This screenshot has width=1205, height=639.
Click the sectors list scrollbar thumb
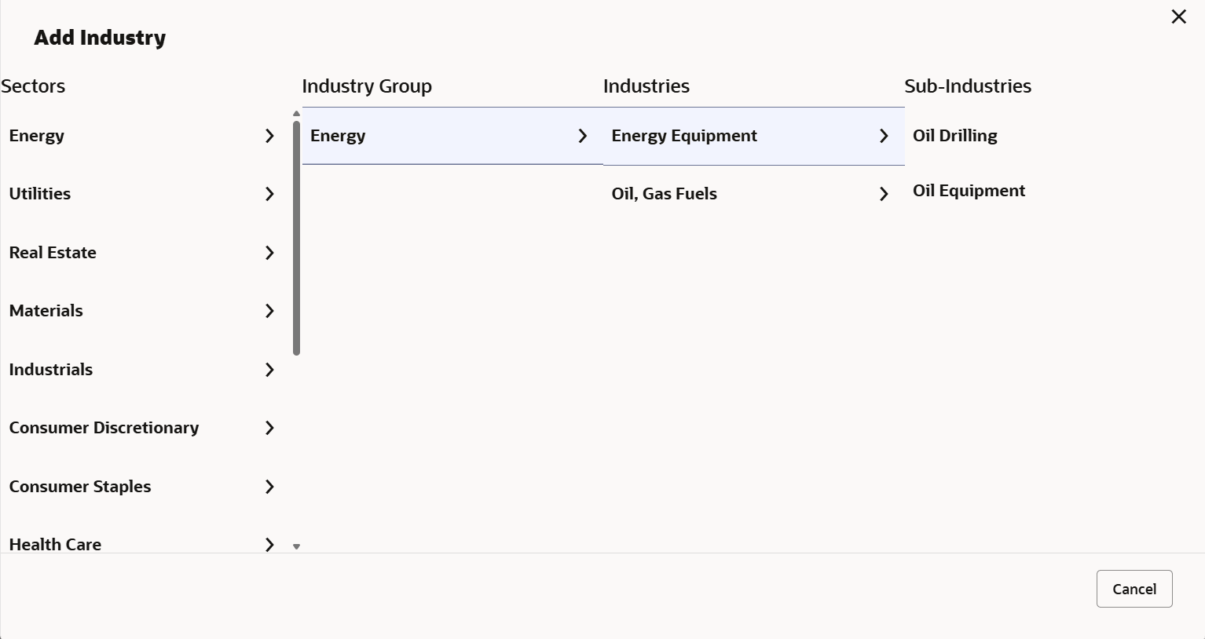pos(296,236)
